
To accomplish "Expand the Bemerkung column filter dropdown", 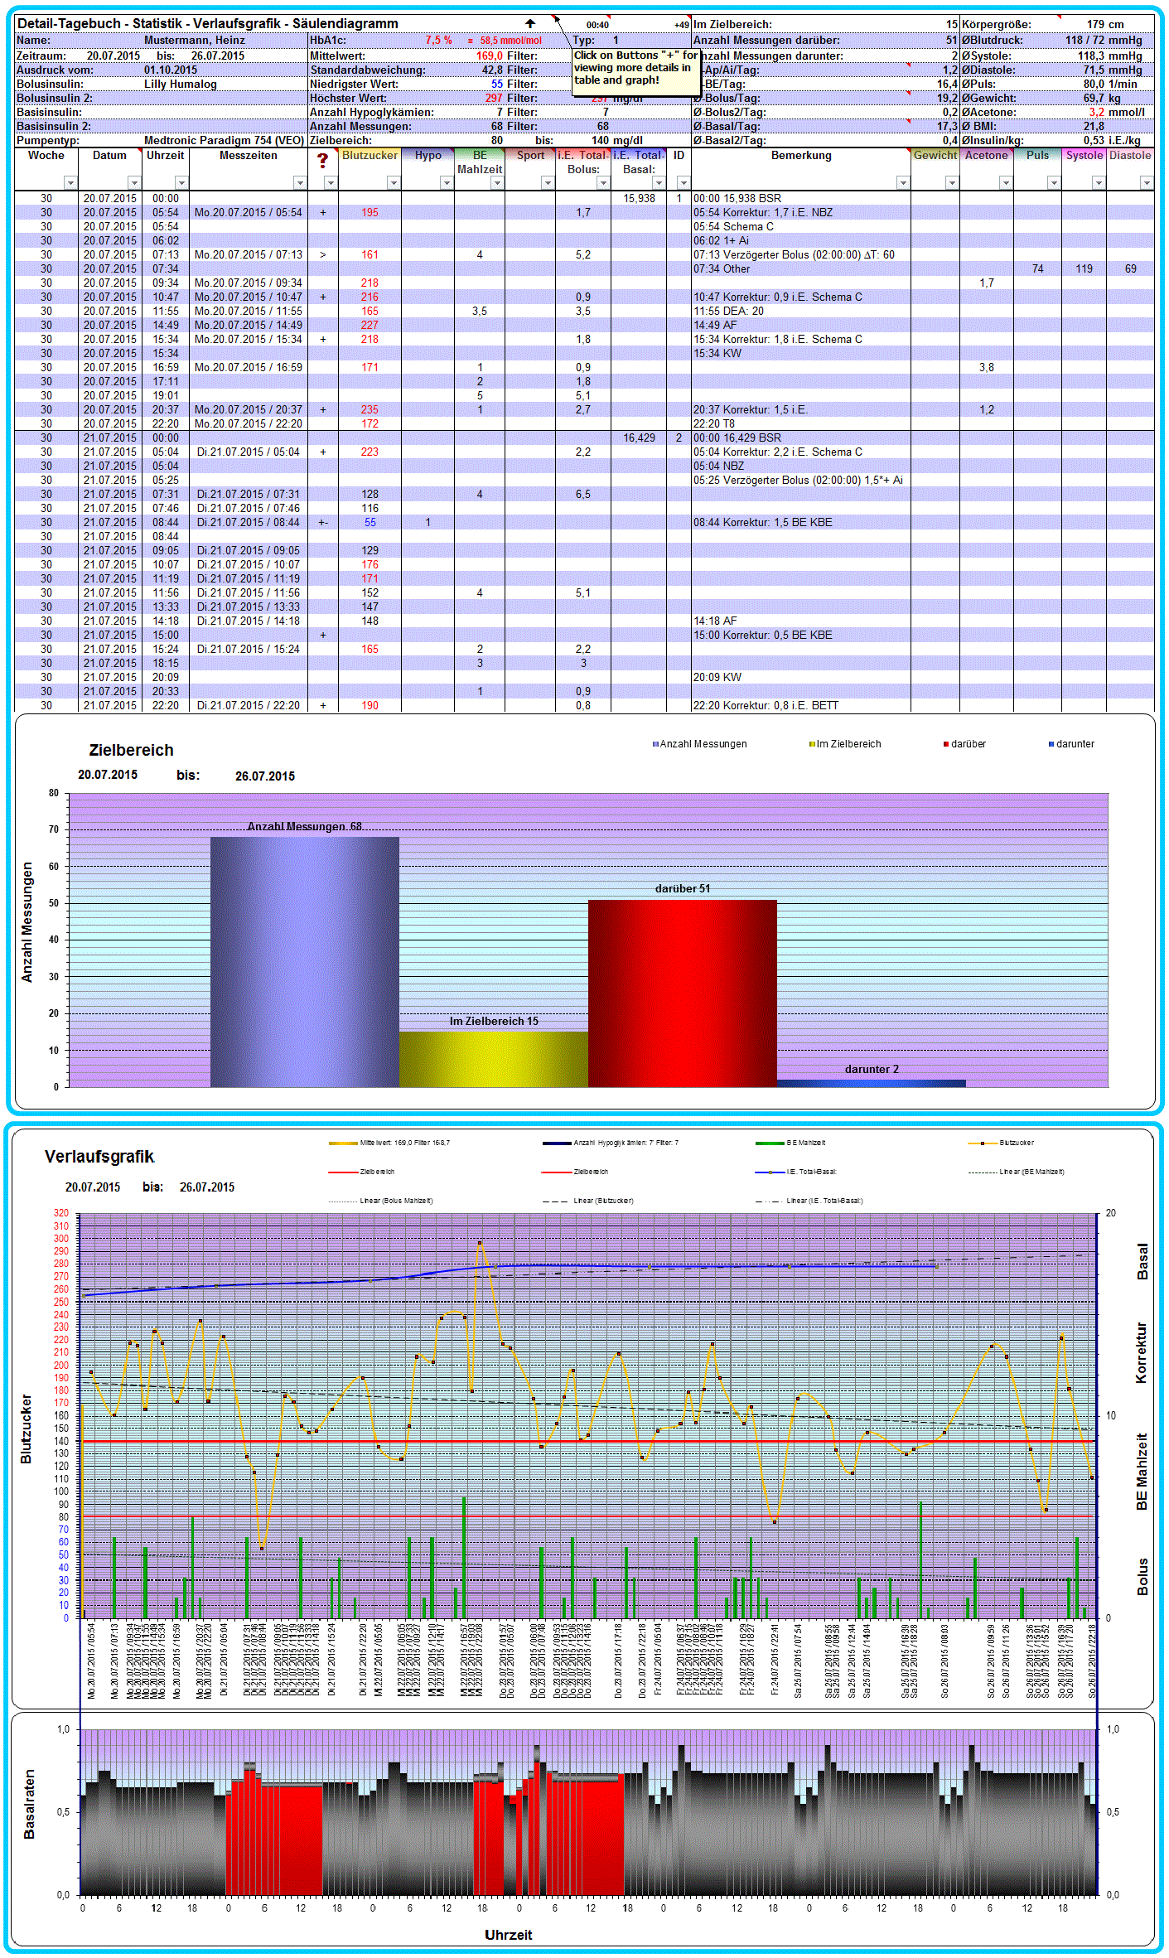I will click(902, 183).
